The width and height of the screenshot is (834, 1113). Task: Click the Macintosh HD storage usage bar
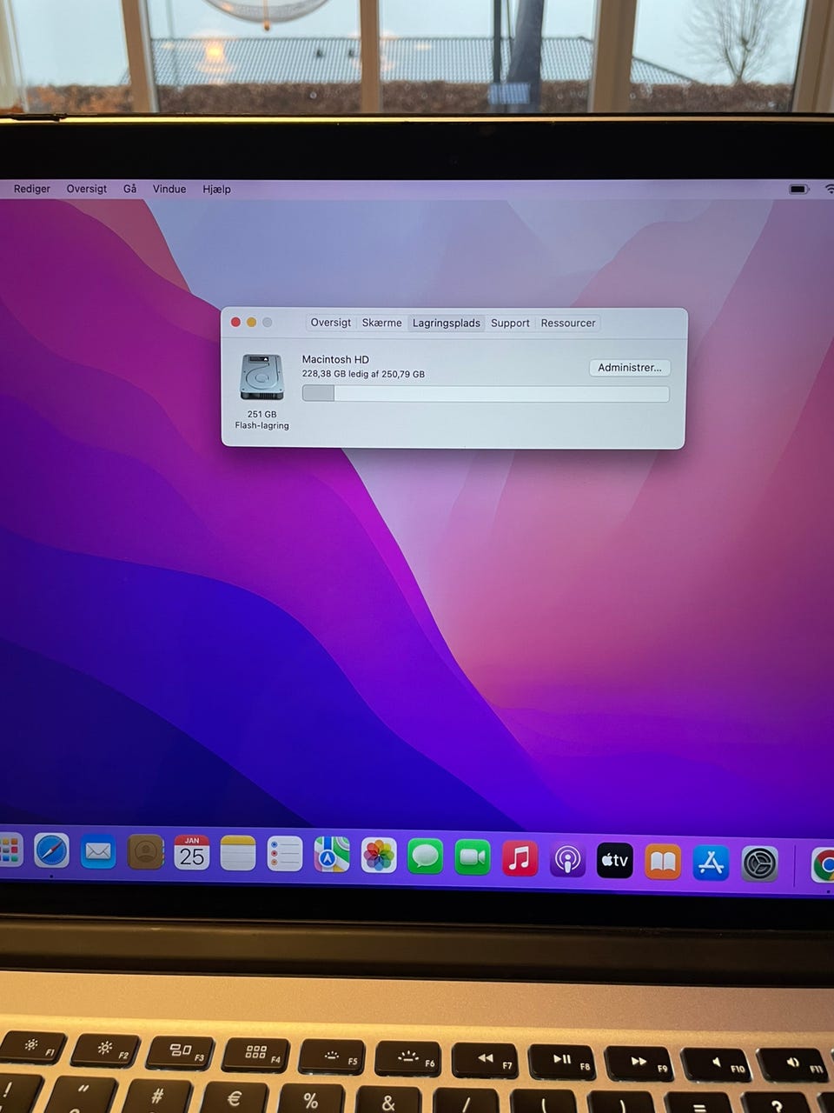[x=486, y=394]
